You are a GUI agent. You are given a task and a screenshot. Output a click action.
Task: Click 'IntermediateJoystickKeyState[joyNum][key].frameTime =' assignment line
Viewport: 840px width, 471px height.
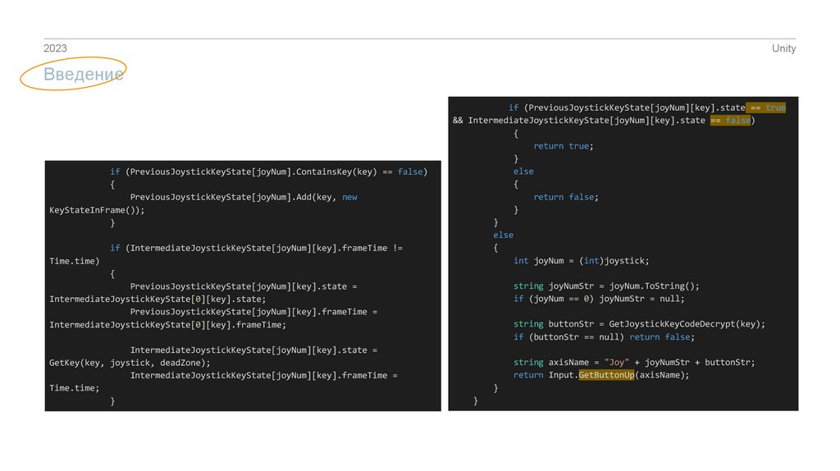[x=263, y=376]
